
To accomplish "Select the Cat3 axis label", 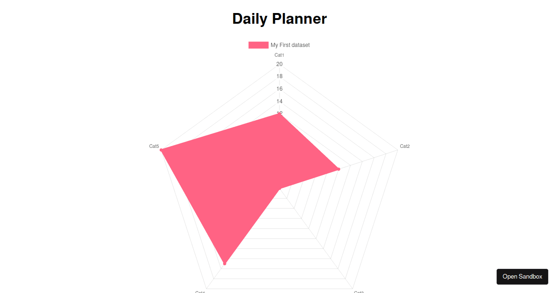I will pyautogui.click(x=359, y=292).
